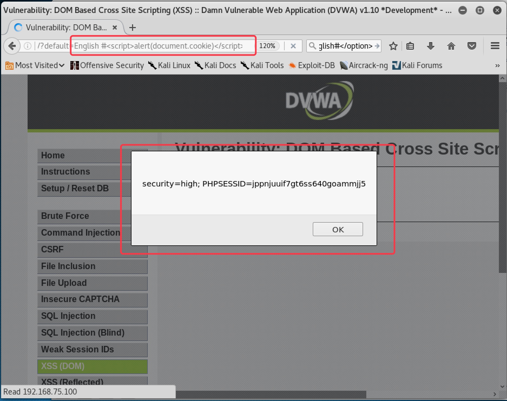Dismiss the cookie alert with OK
This screenshot has width=507, height=401.
point(338,229)
